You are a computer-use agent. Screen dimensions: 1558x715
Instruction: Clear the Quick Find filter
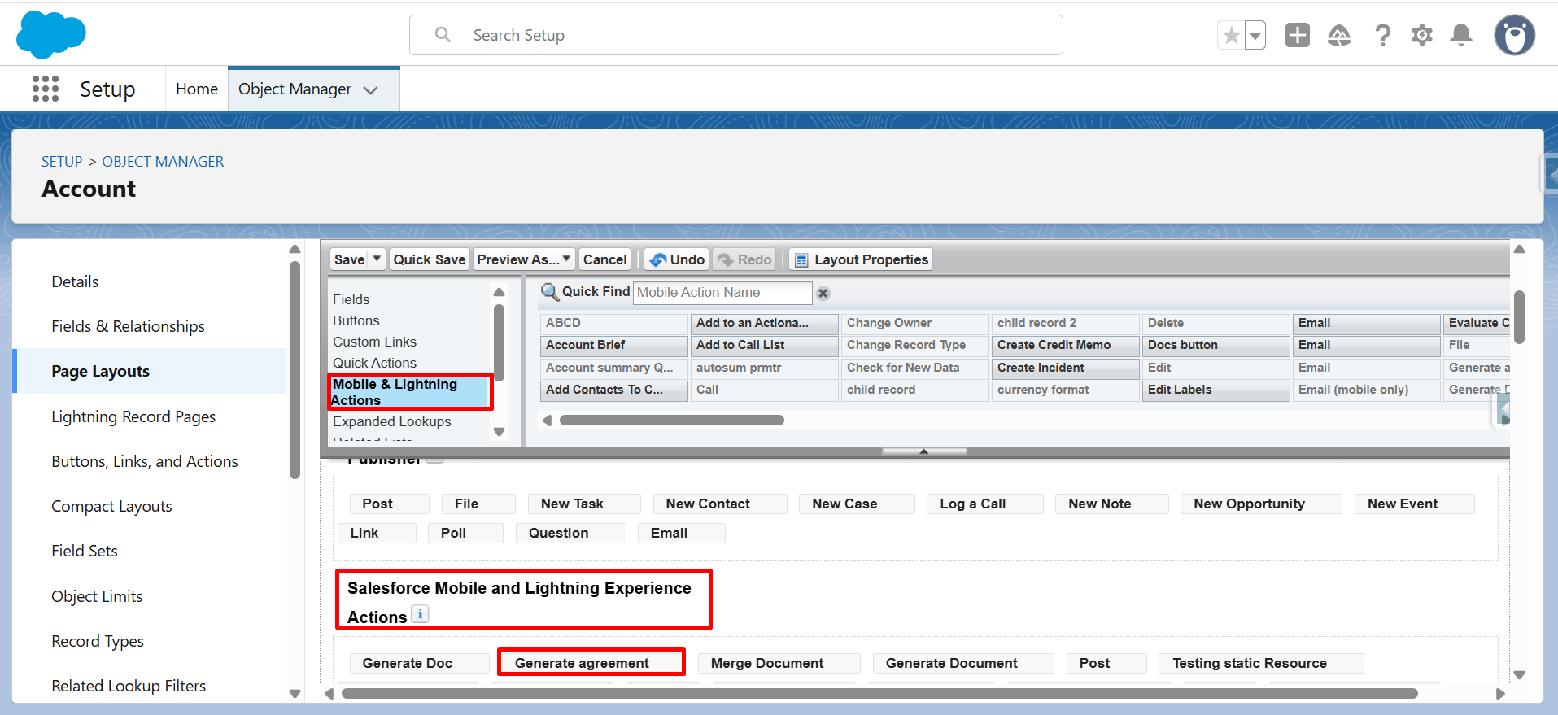(x=823, y=293)
